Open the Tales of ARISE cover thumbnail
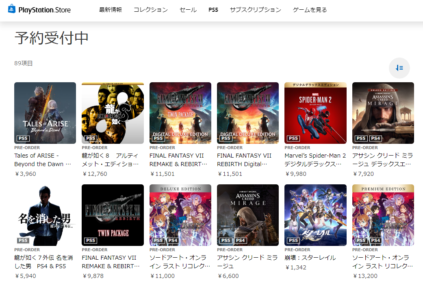423x284 pixels. tap(45, 113)
